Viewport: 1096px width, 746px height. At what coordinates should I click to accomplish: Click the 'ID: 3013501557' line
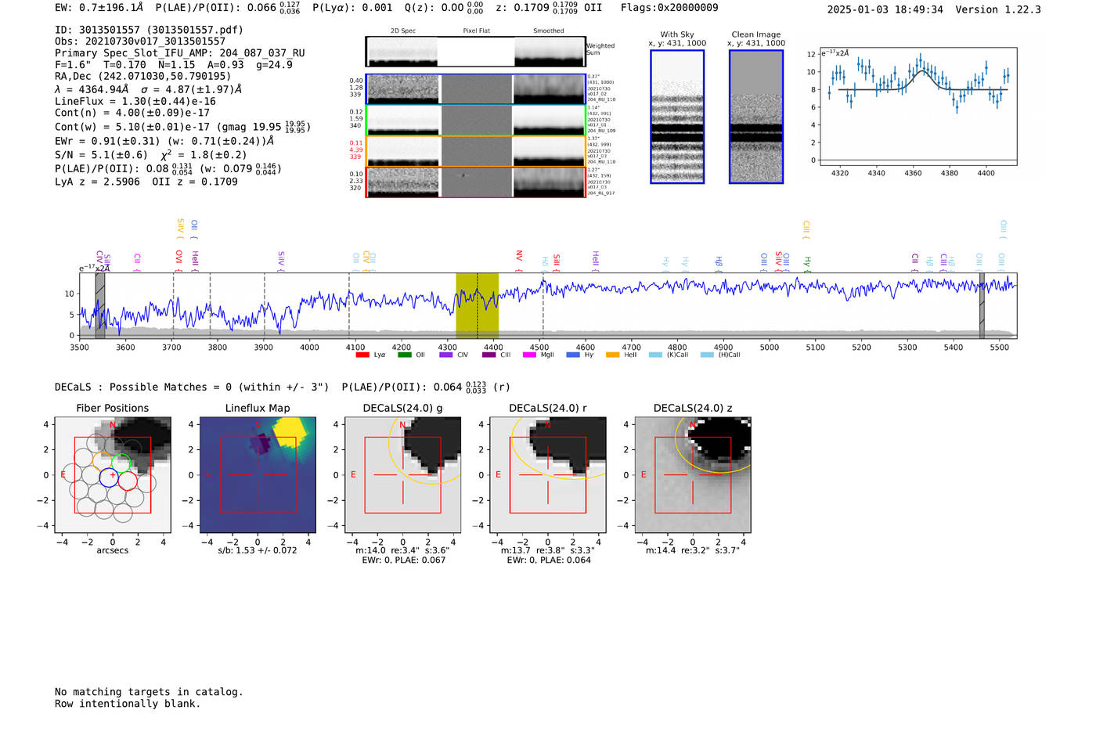pyautogui.click(x=149, y=30)
